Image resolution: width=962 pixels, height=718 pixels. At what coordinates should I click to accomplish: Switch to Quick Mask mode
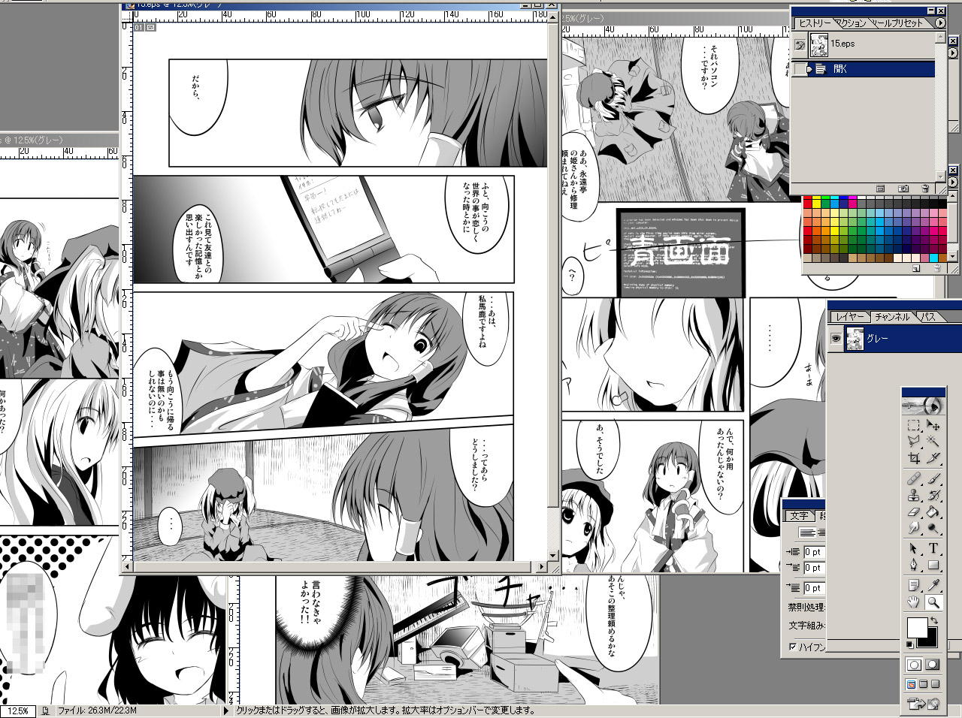(933, 664)
